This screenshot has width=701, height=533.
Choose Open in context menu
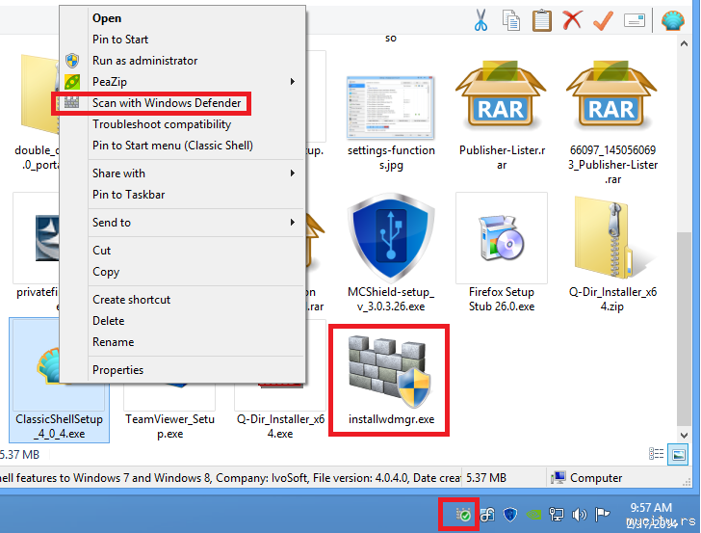[183, 18]
